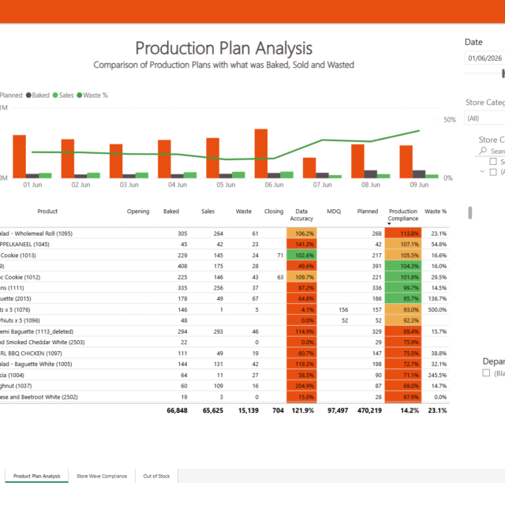Tick the first checkbox under the Store search box

493,161
